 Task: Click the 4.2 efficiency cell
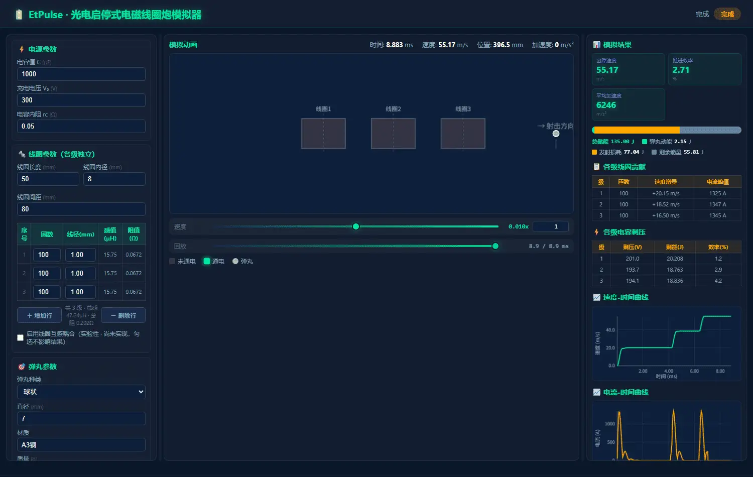pos(718,281)
